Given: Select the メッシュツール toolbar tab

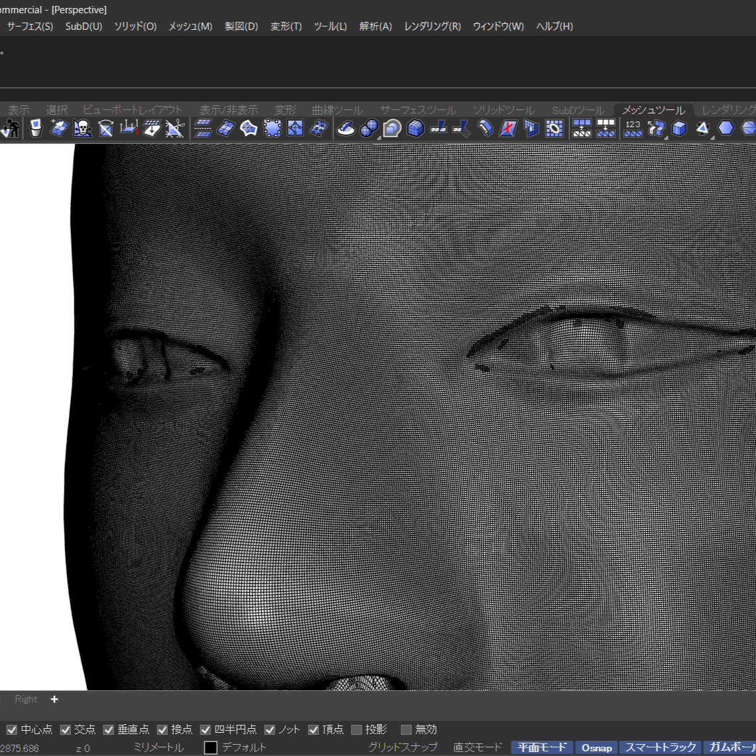Looking at the screenshot, I should pyautogui.click(x=653, y=110).
